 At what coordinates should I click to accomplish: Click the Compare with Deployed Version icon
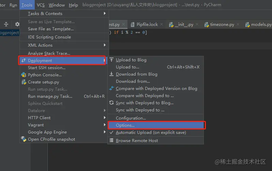(111, 88)
